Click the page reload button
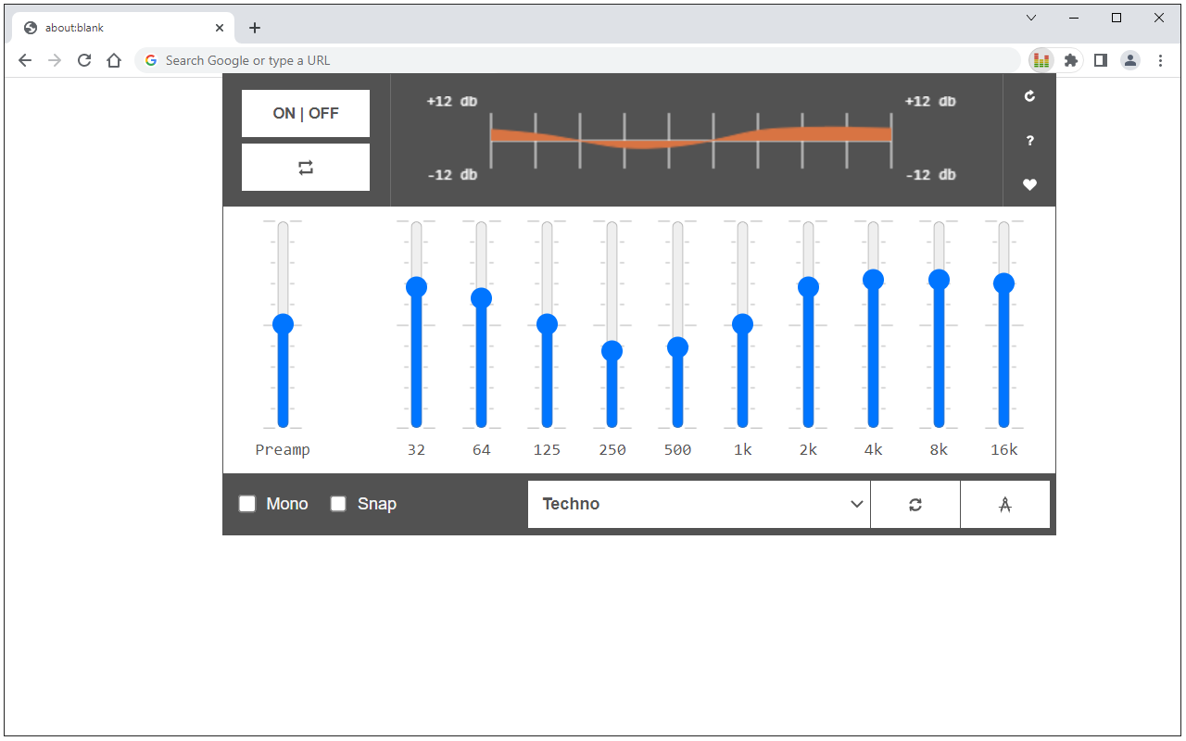This screenshot has height=741, width=1186. (84, 59)
